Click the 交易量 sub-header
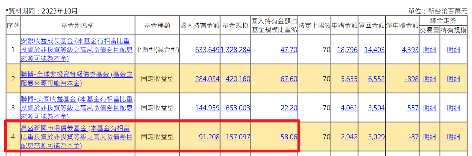Image resolution: width=472 pixels, height=156 pixels. coord(430,30)
